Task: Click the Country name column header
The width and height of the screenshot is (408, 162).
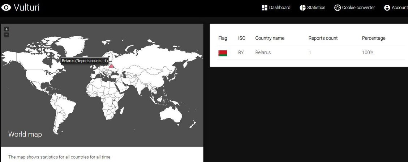Action: tap(270, 38)
